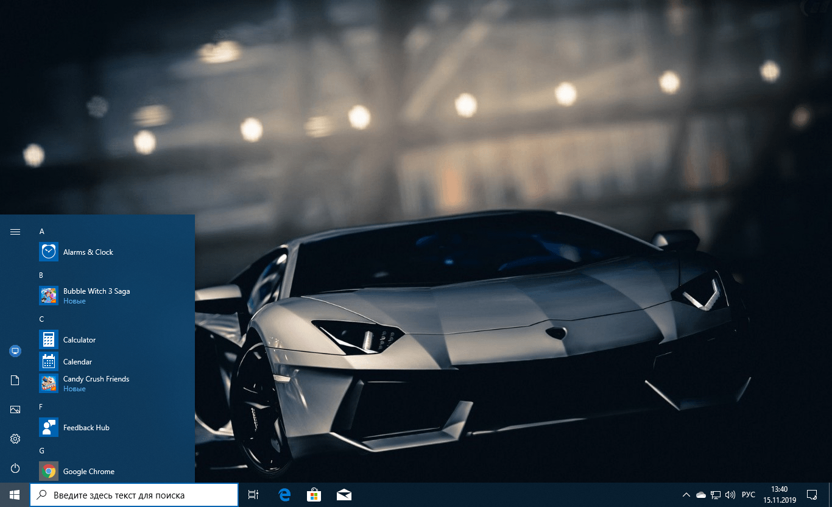Open Pictures folder from Start sidebar
Screen dimensions: 832x507
15,409
